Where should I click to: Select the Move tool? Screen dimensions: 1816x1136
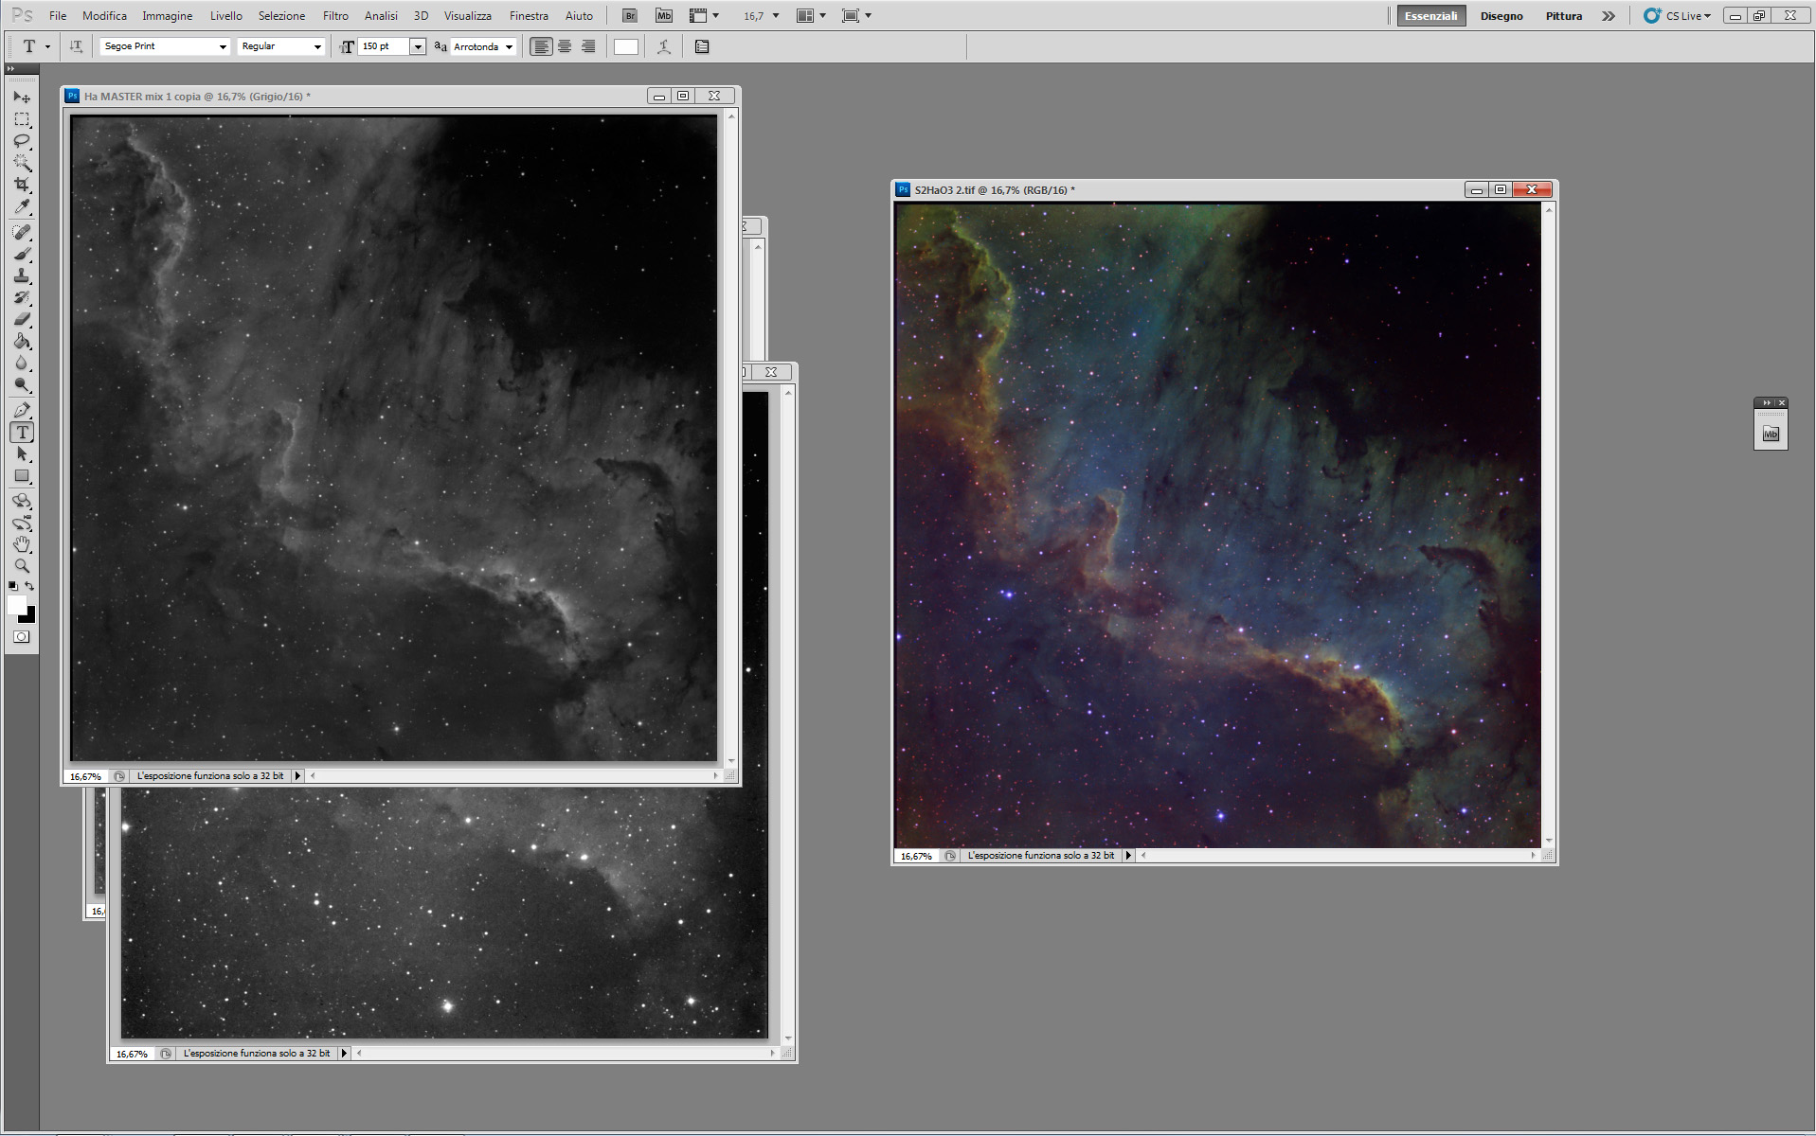tap(22, 97)
